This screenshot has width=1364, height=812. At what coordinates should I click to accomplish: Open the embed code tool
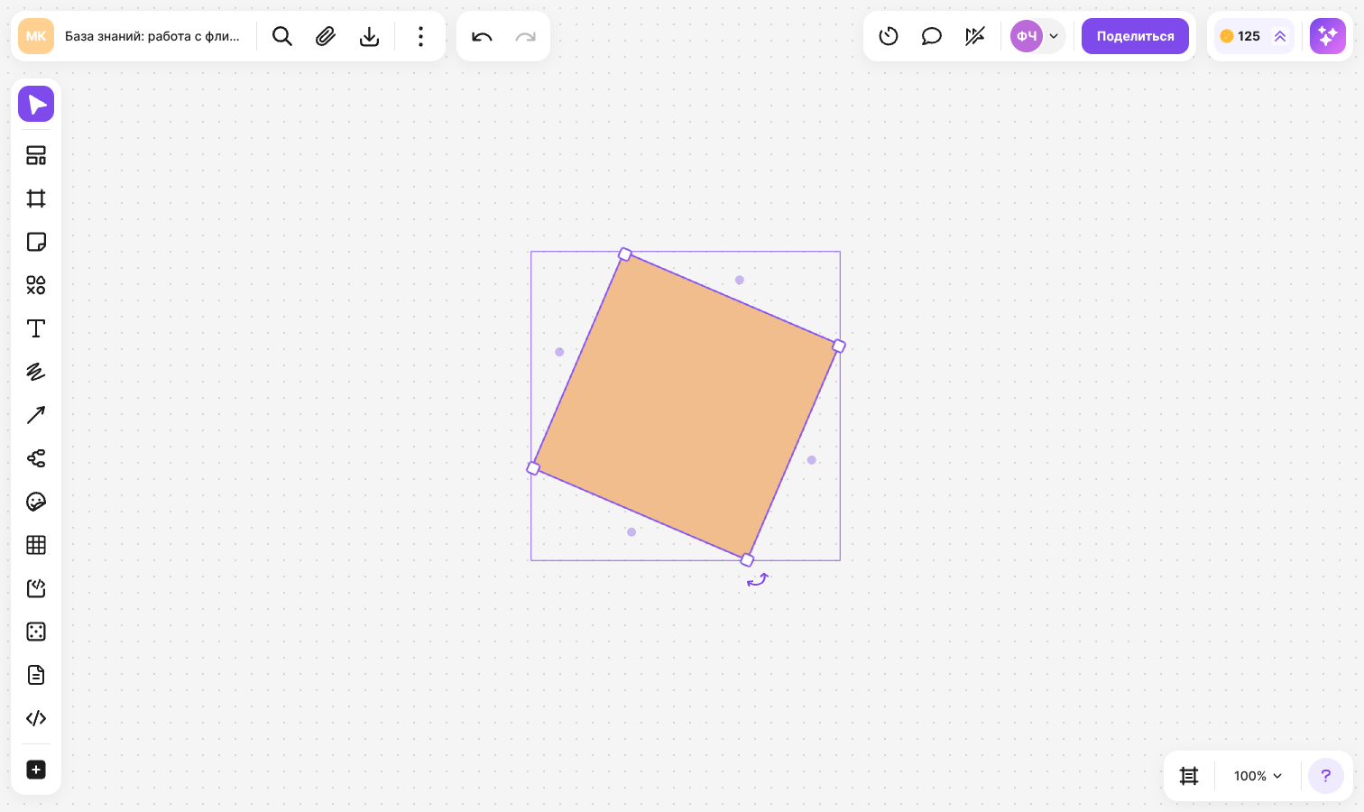click(36, 718)
